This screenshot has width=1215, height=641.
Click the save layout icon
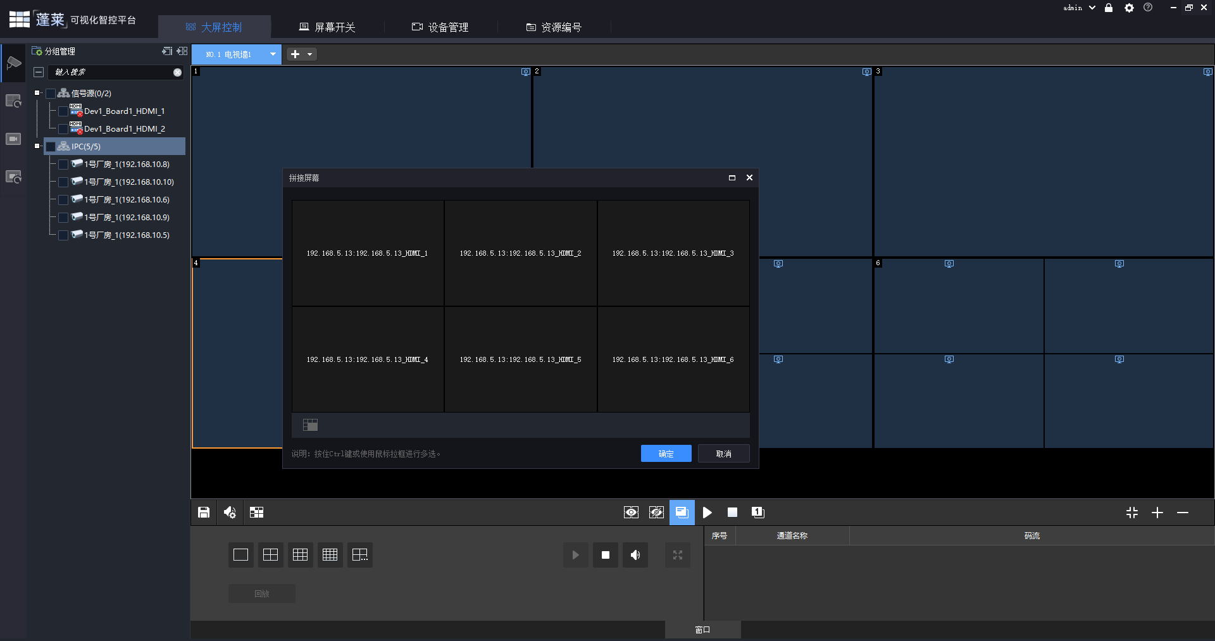pyautogui.click(x=204, y=513)
